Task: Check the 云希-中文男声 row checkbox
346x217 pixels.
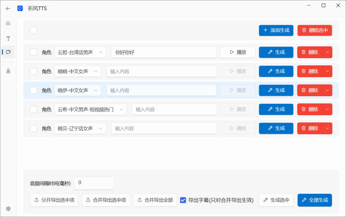Action: pyautogui.click(x=34, y=109)
